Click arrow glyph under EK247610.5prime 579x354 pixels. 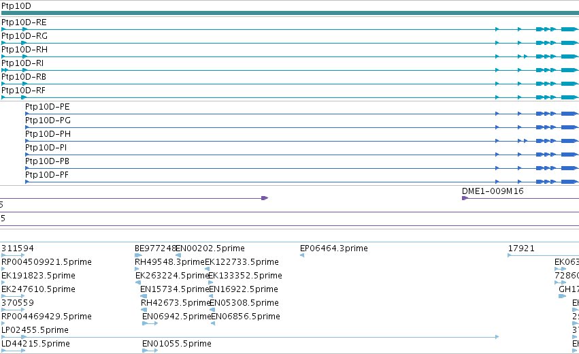click(13, 296)
